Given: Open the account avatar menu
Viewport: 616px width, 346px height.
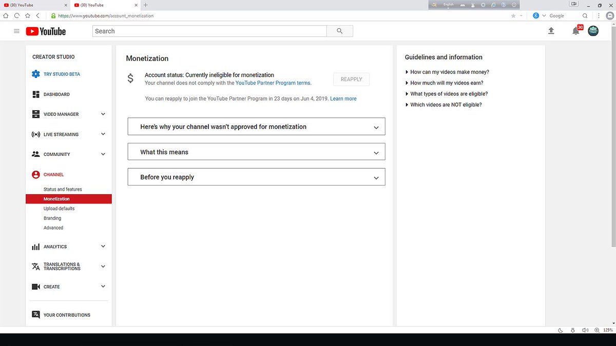Looking at the screenshot, I should point(593,31).
